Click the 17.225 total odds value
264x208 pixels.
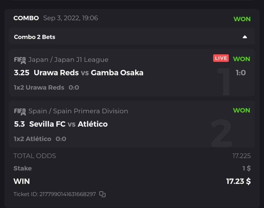click(241, 156)
